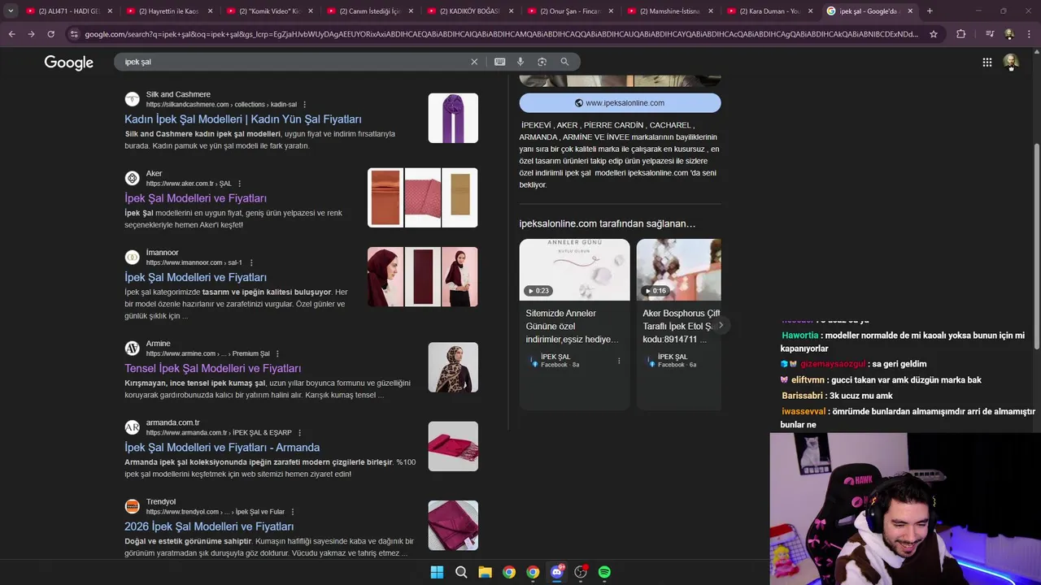Click the orange Aker shawl thumbnail
Viewport: 1041px width, 585px height.
(385, 197)
